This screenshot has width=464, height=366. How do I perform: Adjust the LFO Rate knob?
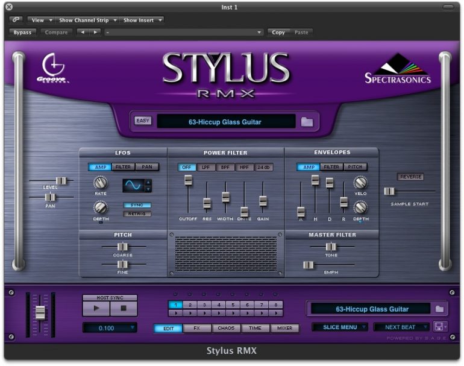100,183
